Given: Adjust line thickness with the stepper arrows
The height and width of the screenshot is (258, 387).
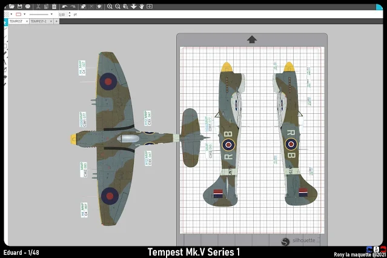Looking at the screenshot, I should 70,15.
